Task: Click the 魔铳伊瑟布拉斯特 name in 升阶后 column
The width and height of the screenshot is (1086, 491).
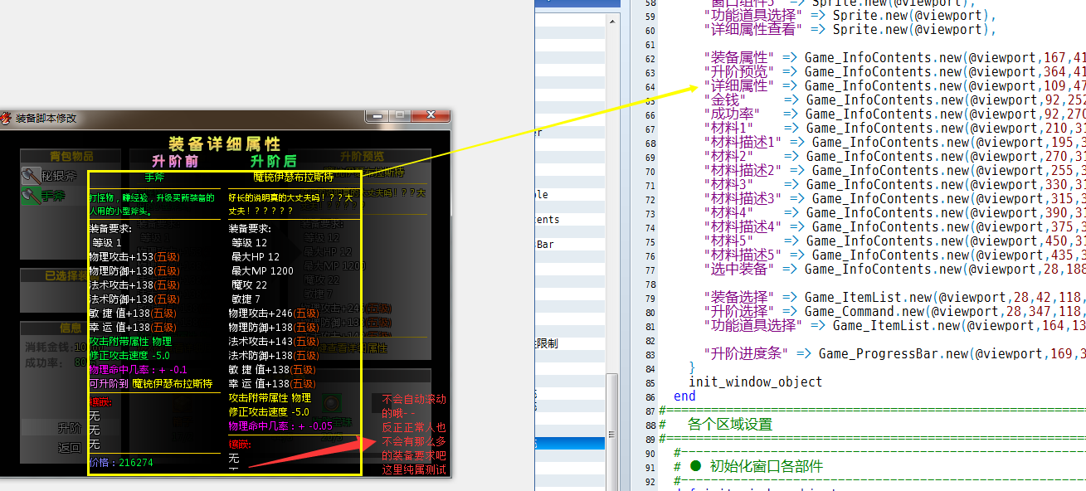Action: click(x=293, y=177)
